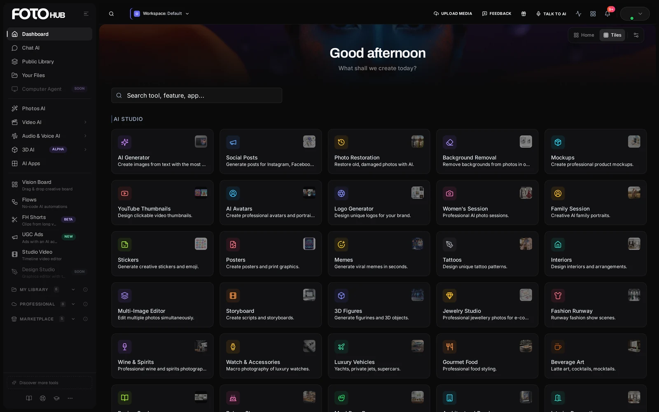Click the Fashion Runway shirt icon
This screenshot has height=412, width=659.
click(x=558, y=295)
